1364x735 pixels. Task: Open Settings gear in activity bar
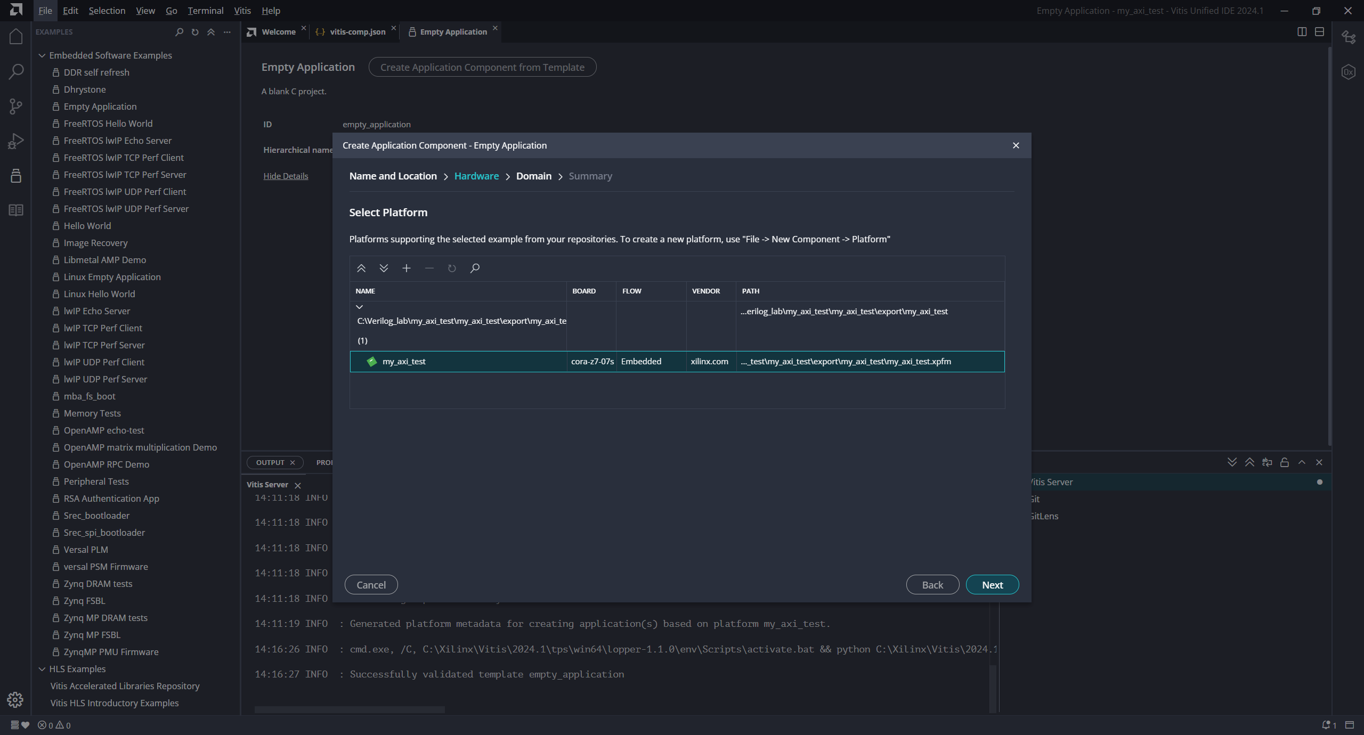coord(15,699)
